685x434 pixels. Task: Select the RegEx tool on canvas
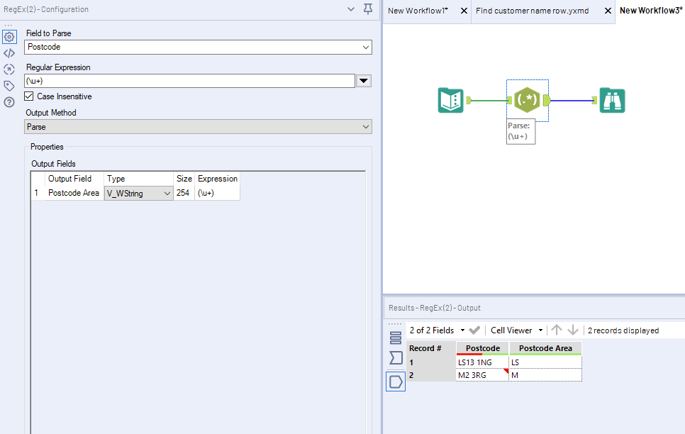pos(527,100)
